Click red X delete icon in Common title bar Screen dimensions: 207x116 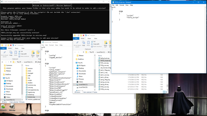pos(11,45)
